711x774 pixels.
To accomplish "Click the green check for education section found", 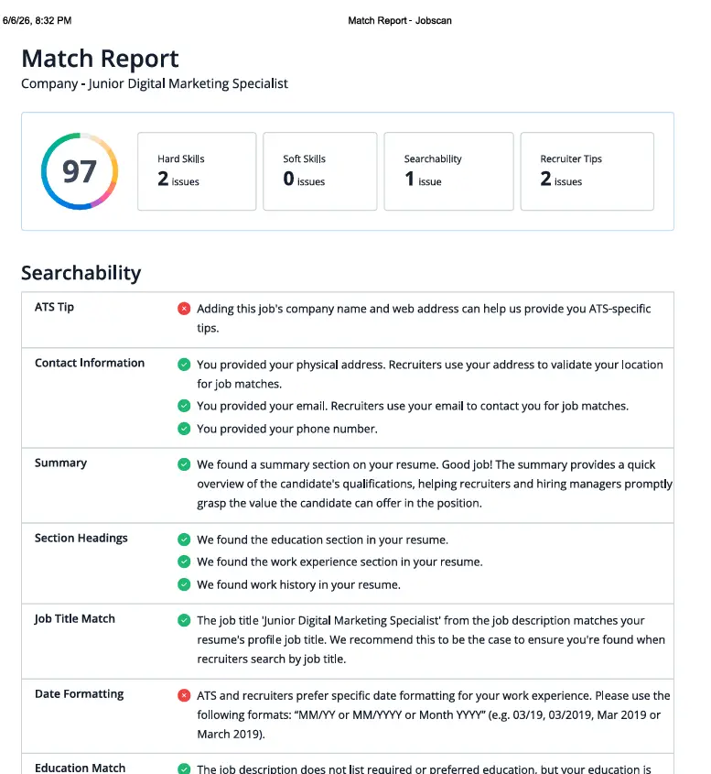I will click(184, 540).
